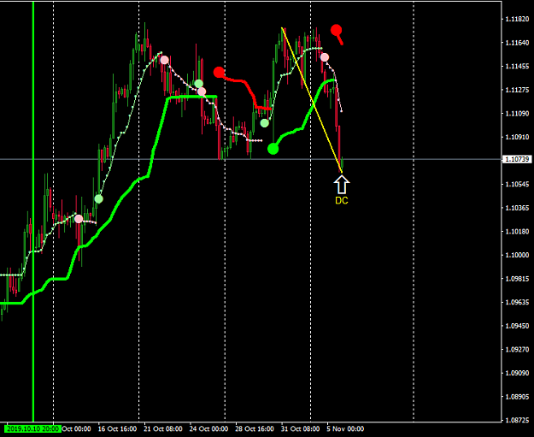Viewport: 534px width, 437px height.
Task: Click the 1.09270 price axis label
Action: click(x=517, y=350)
